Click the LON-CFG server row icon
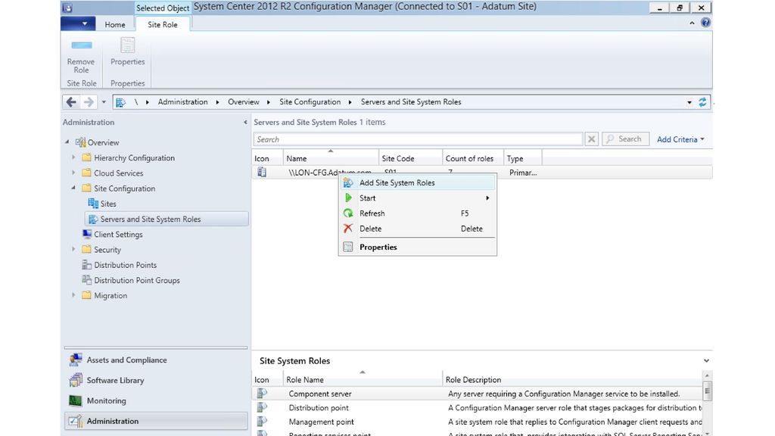Screen dimensions: 775x436 coord(262,172)
